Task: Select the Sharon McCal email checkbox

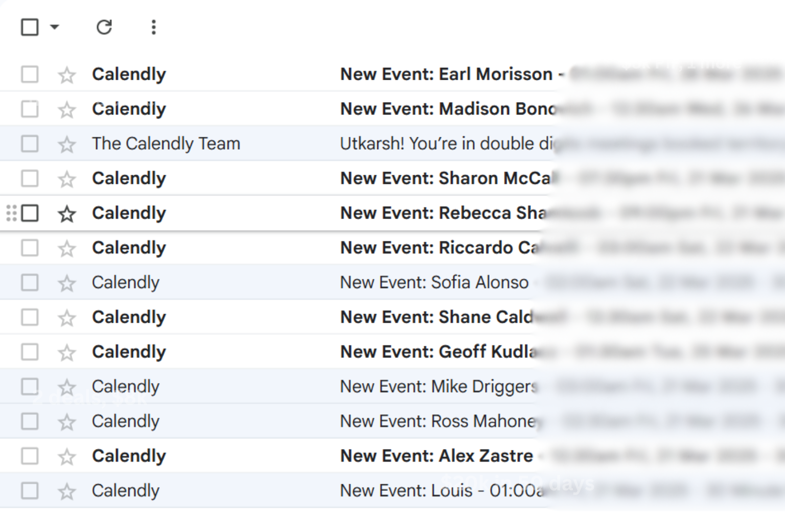Action: coord(30,178)
